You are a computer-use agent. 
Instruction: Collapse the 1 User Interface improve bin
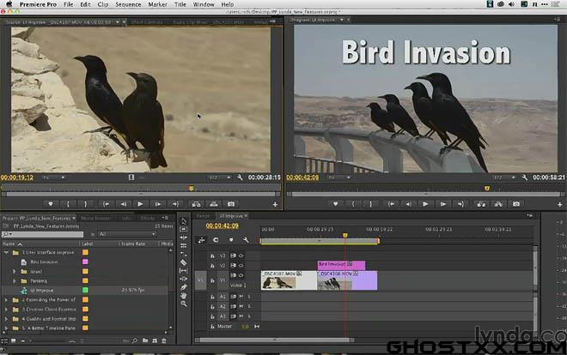click(6, 252)
